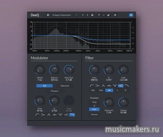
Task: Select low-shelf shape in Filter section row
Action: pos(97,86)
